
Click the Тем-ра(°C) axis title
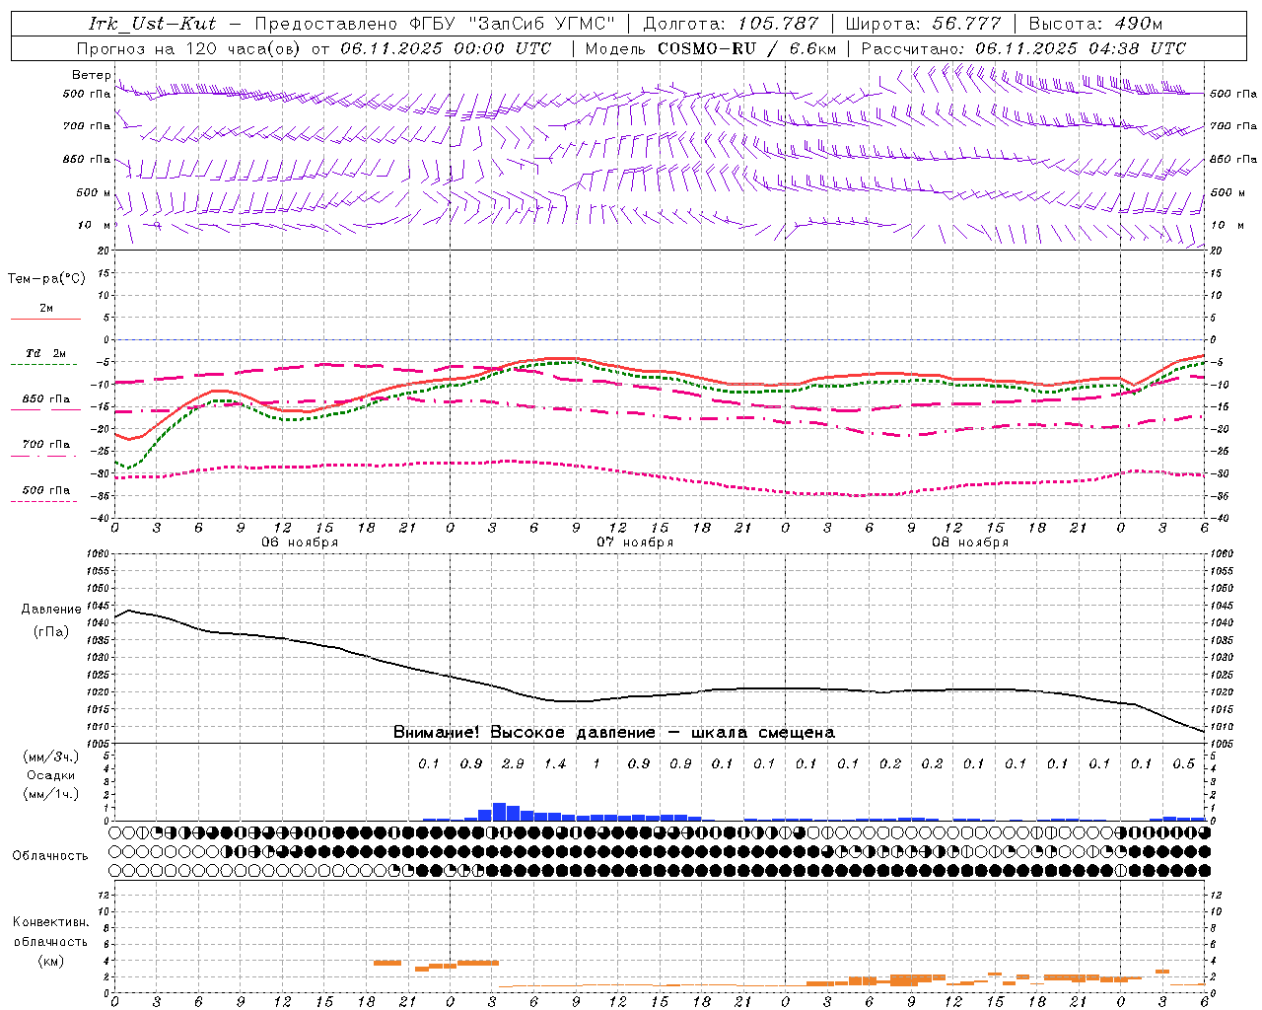coord(46,278)
